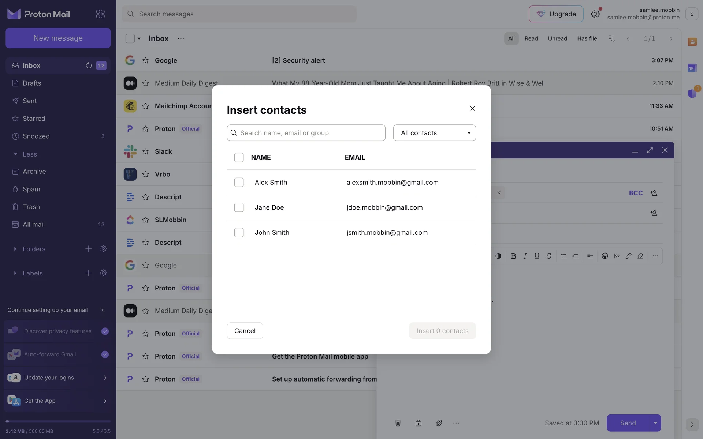703x439 pixels.
Task: Click the Italic formatting icon
Action: click(525, 256)
